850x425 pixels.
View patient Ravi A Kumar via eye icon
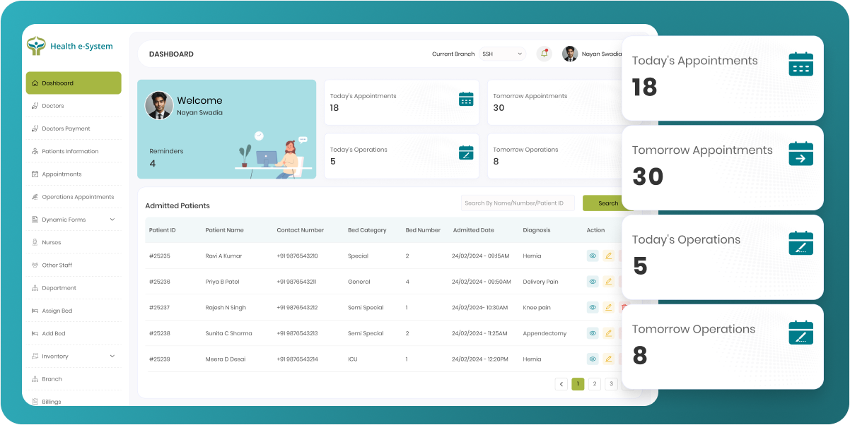coord(593,256)
